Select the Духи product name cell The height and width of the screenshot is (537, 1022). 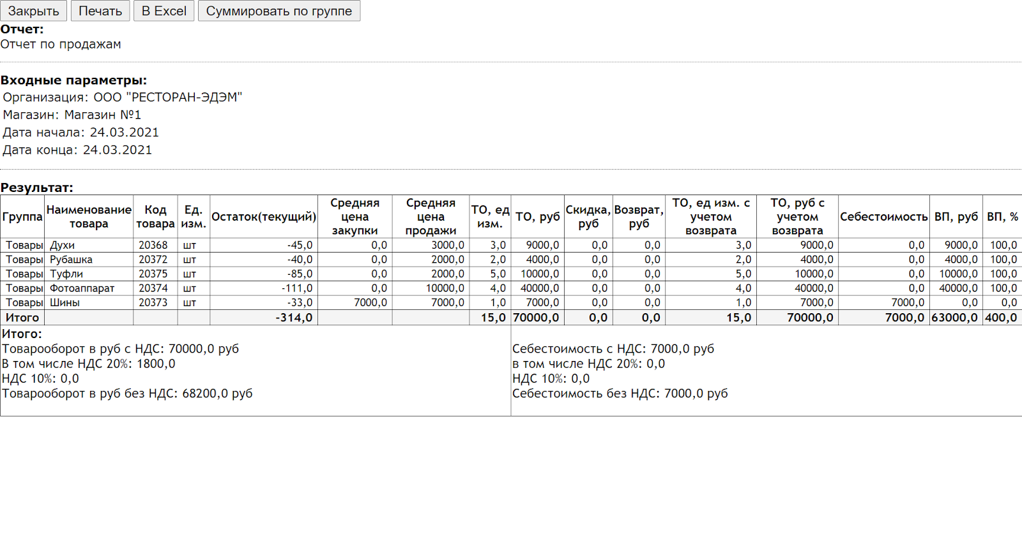coord(63,245)
